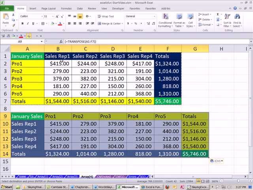Open the font name Calibri dropdown
Screen dimensions: 253x190
click(42, 17)
